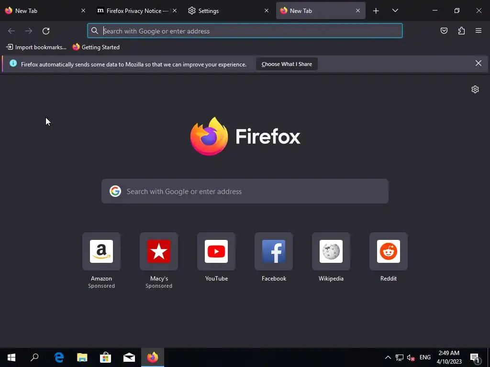The width and height of the screenshot is (490, 367).
Task: Click Import bookmarks toolbar item
Action: [36, 47]
